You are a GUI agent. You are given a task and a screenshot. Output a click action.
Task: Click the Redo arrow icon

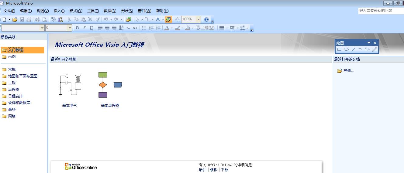(x=116, y=19)
